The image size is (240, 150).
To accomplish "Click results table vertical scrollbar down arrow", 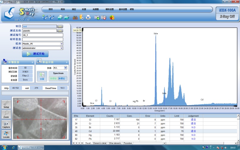I will click(x=238, y=140).
